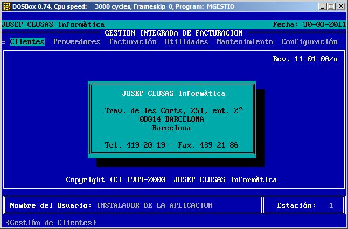Click the Tel. and Fax line in the info box
Viewport: 348px width, 229px height.
point(171,145)
